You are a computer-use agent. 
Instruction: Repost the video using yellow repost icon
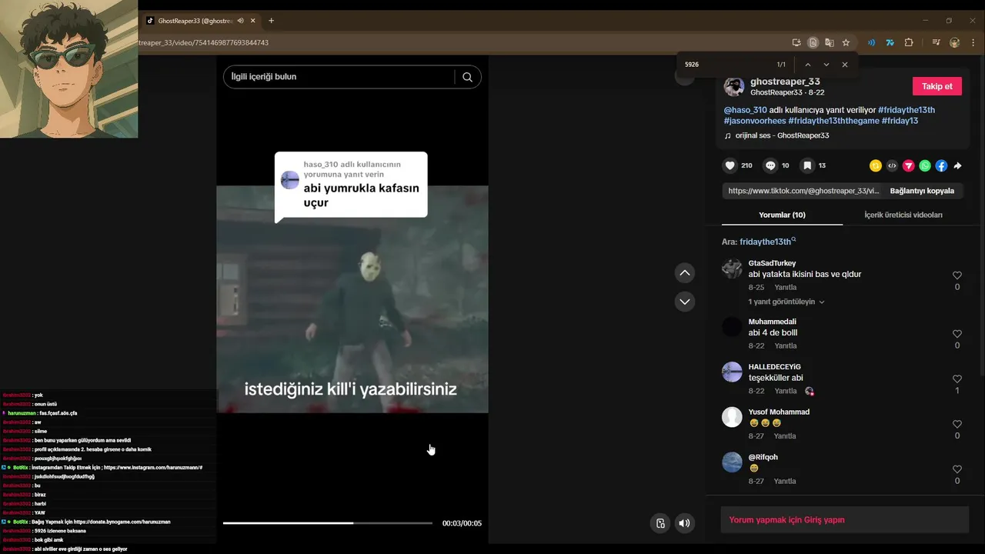tap(876, 165)
